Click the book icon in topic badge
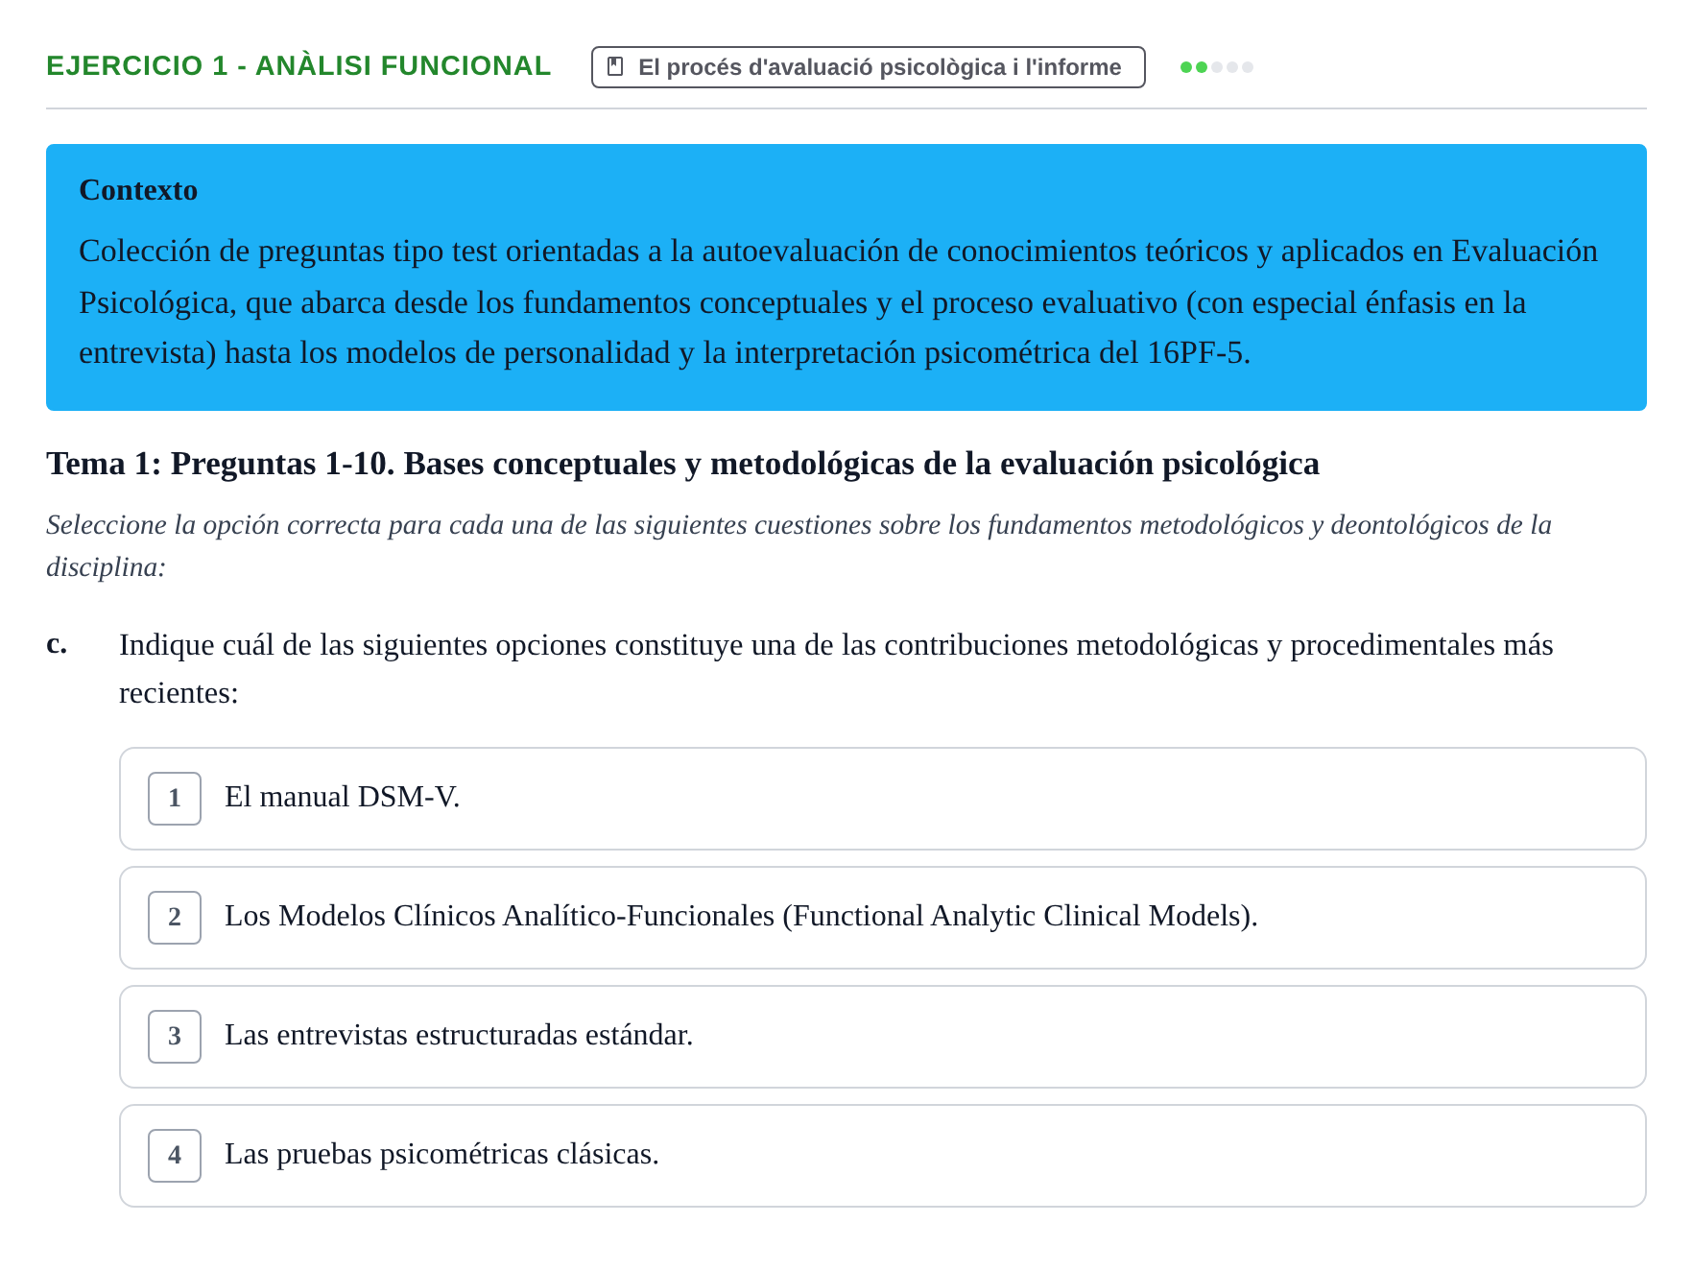The width and height of the screenshot is (1693, 1271). pos(616,67)
